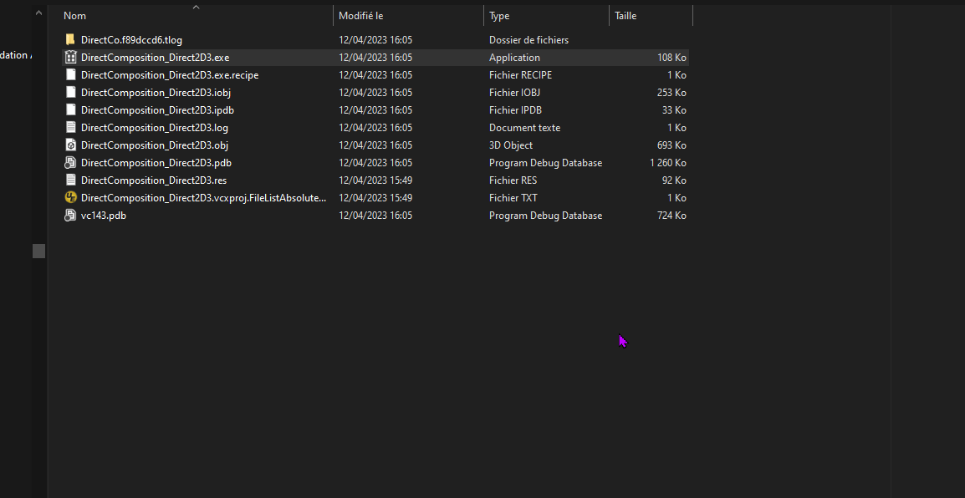Click the Document texte type cell
Viewport: 965px width, 498px height.
(524, 127)
